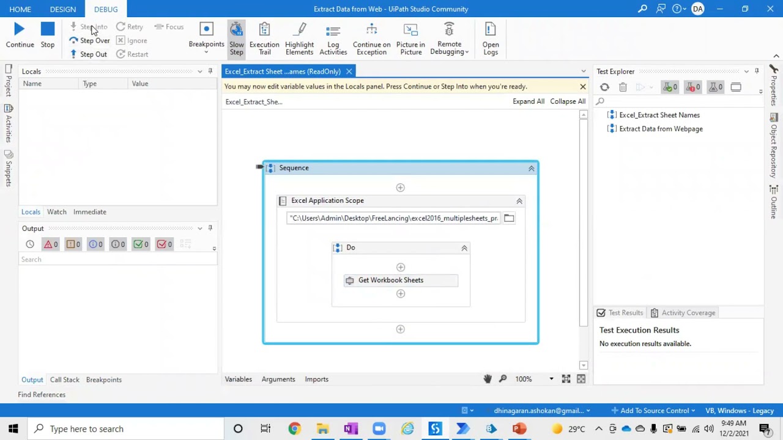Switch to the Call Stack tab
The image size is (783, 440).
point(65,380)
